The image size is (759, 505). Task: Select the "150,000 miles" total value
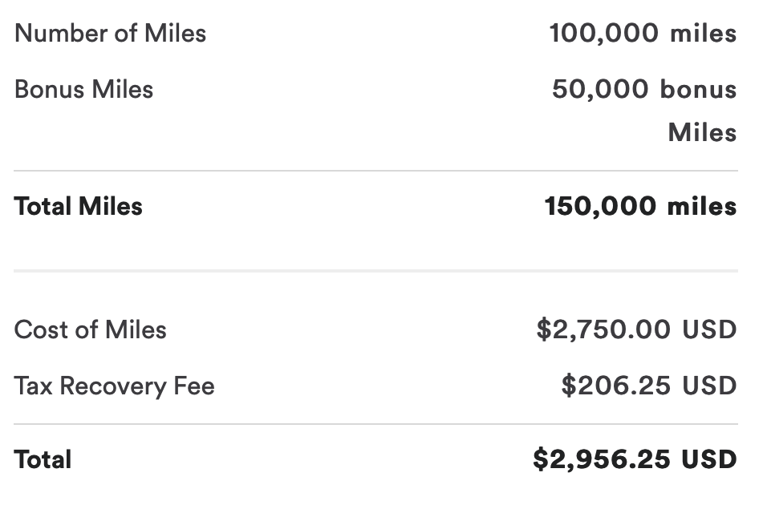pyautogui.click(x=640, y=207)
